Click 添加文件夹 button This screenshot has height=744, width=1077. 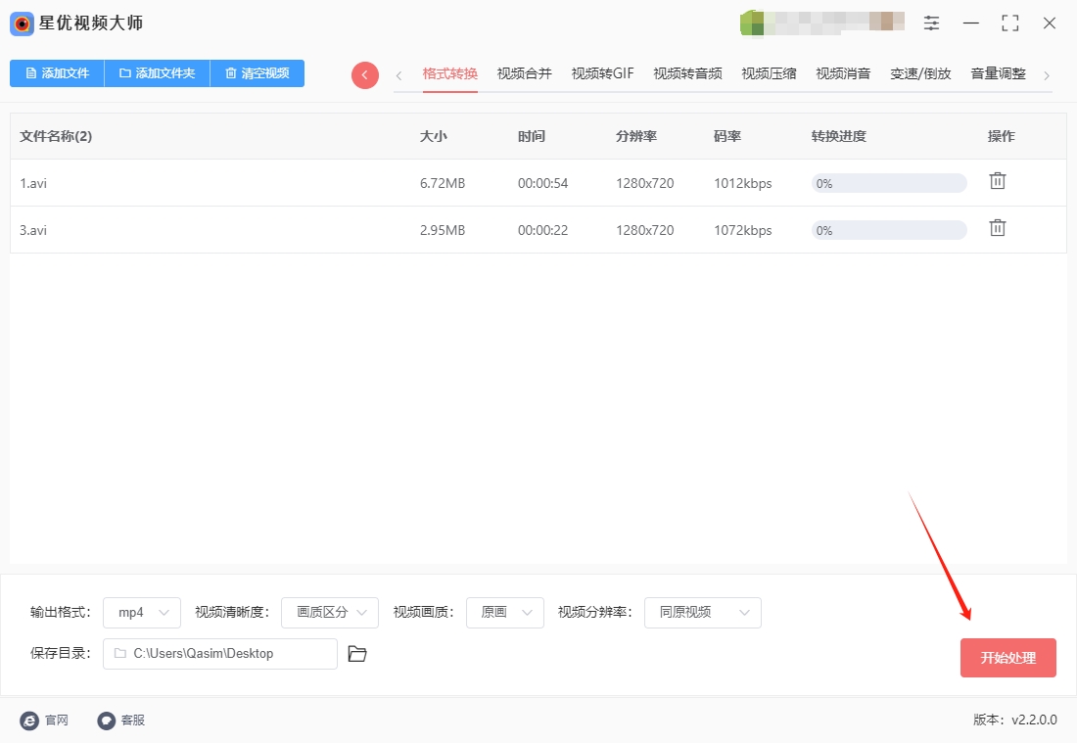(x=158, y=73)
